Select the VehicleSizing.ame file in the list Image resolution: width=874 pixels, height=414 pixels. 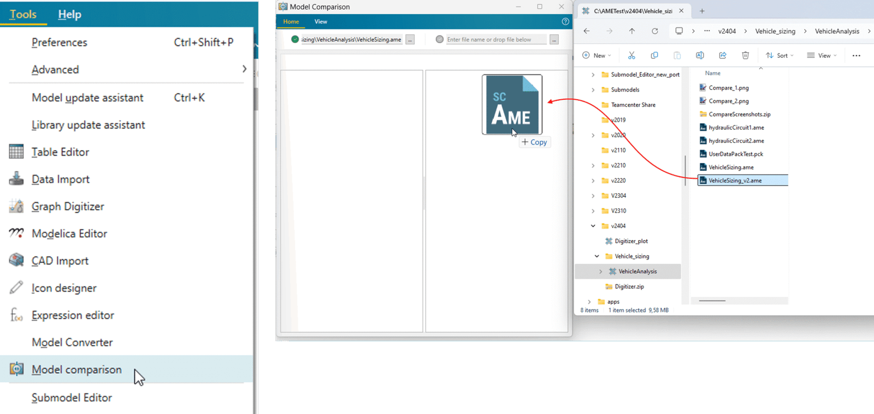click(731, 167)
